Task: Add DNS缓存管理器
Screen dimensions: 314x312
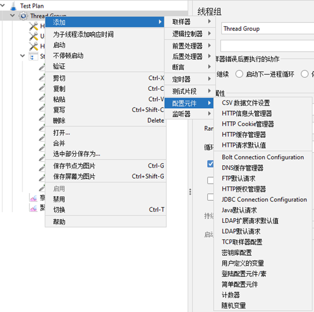Action: coord(263,168)
